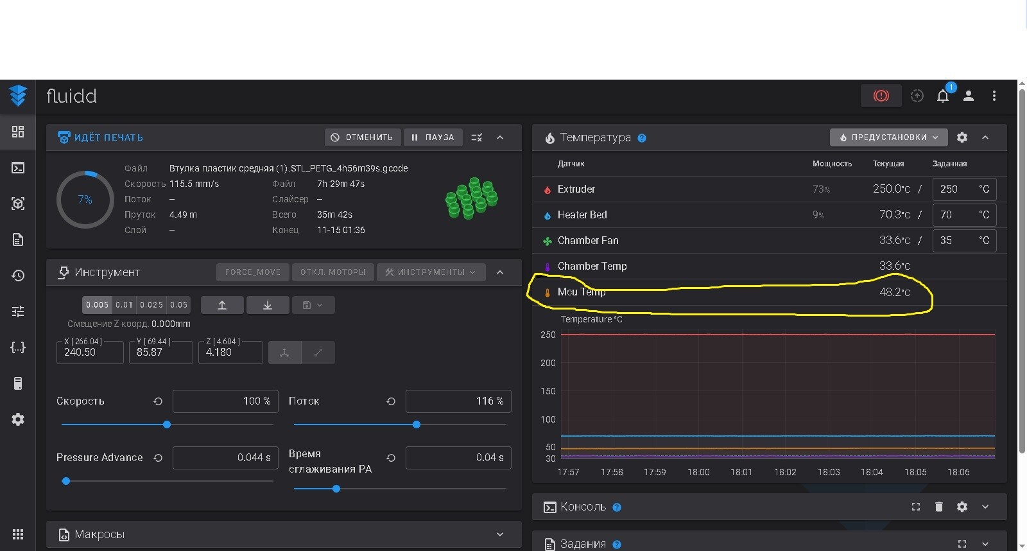Click the Поток flow slider handle
1027x551 pixels.
pos(417,424)
